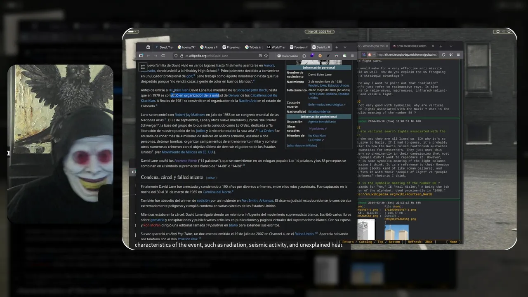
Task: Open the security level dropdown in right URL bar
Action: (x=372, y=54)
